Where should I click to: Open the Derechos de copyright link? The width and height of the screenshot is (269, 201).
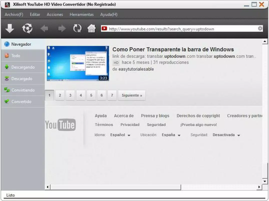click(x=198, y=116)
